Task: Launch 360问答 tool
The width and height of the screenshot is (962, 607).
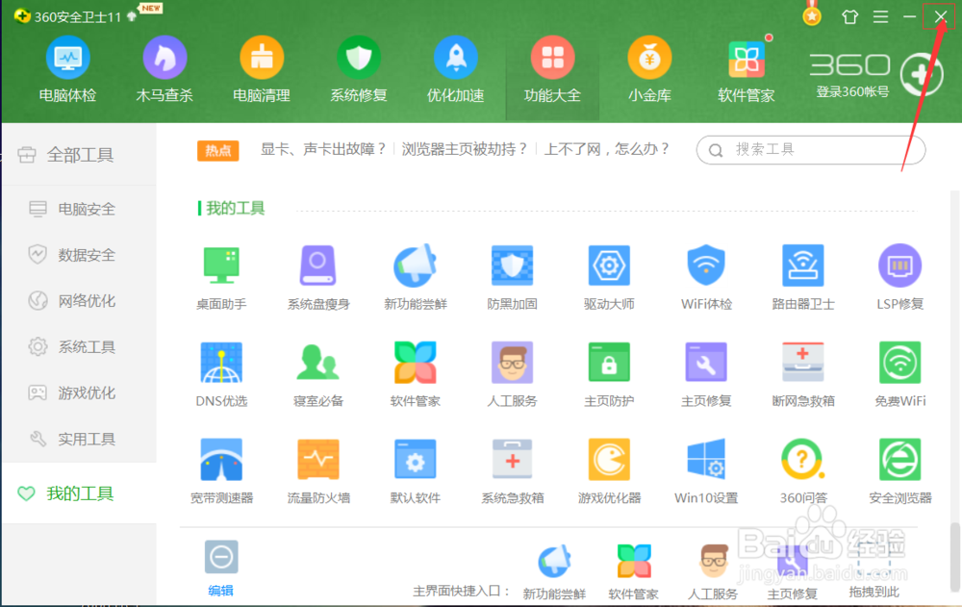Action: (803, 471)
